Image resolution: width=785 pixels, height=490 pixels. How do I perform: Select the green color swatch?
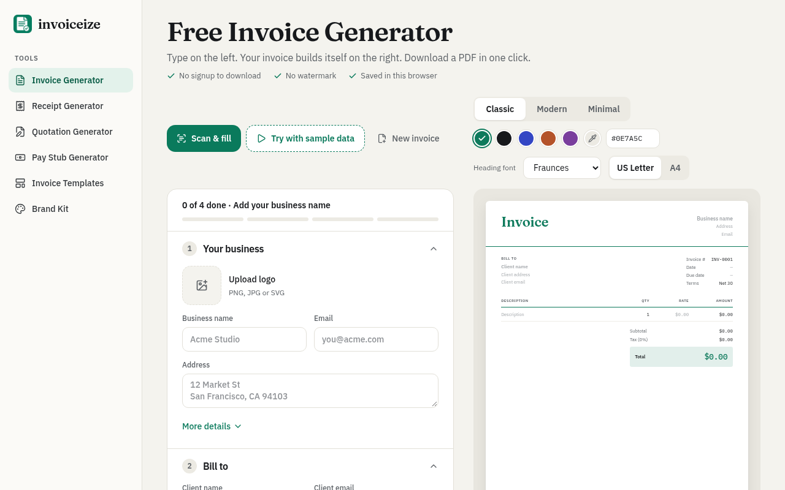pos(482,138)
